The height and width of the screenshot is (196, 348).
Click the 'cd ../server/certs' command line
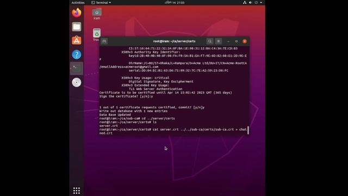(137, 119)
